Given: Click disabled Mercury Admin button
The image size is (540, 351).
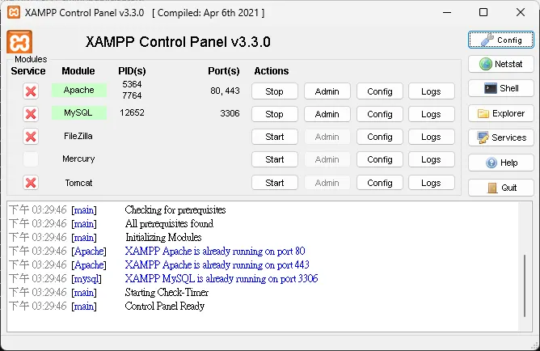Looking at the screenshot, I should pos(327,159).
